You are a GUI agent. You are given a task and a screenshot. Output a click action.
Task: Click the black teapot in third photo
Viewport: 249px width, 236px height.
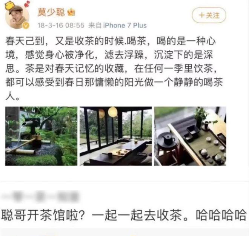point(168,139)
